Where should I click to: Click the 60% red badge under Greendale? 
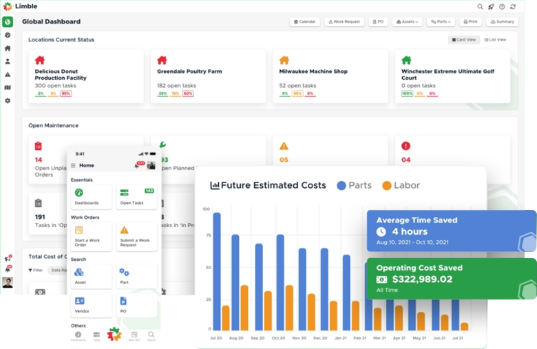tap(188, 94)
